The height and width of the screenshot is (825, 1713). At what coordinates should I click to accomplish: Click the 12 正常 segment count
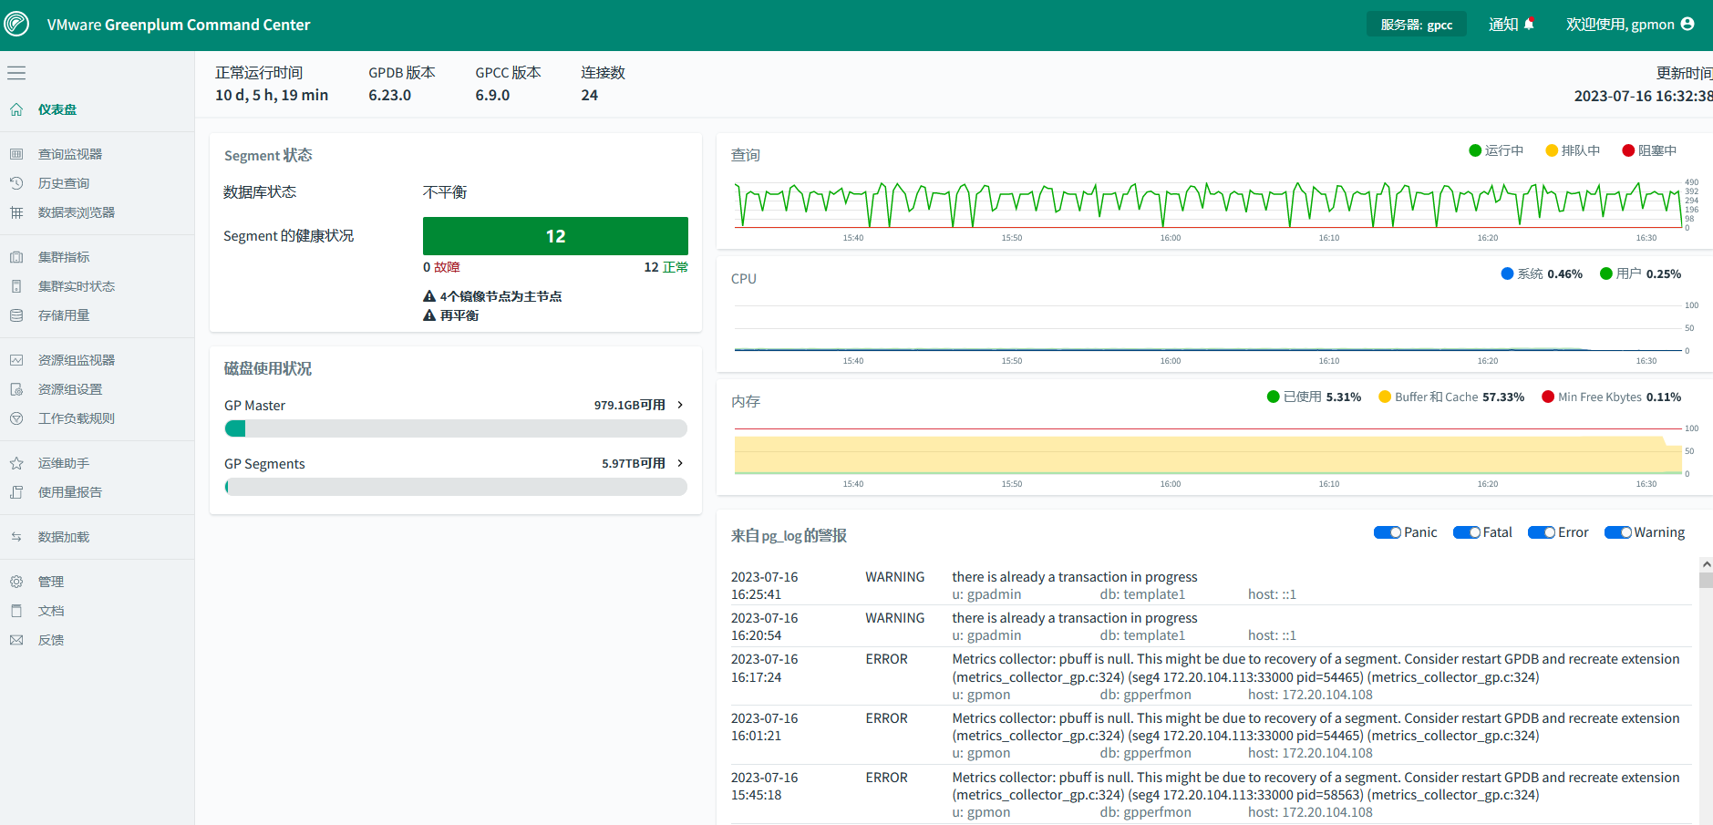click(x=666, y=267)
